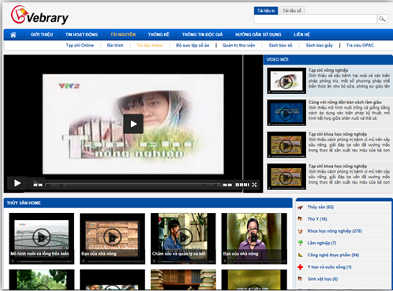
Task: Click the Vebrary logo
Action: pyautogui.click(x=39, y=15)
